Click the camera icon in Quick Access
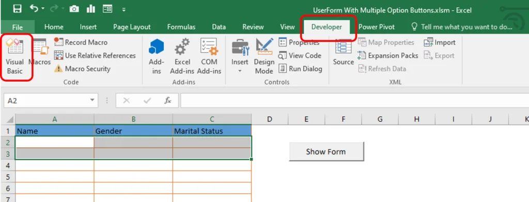 tap(74, 9)
